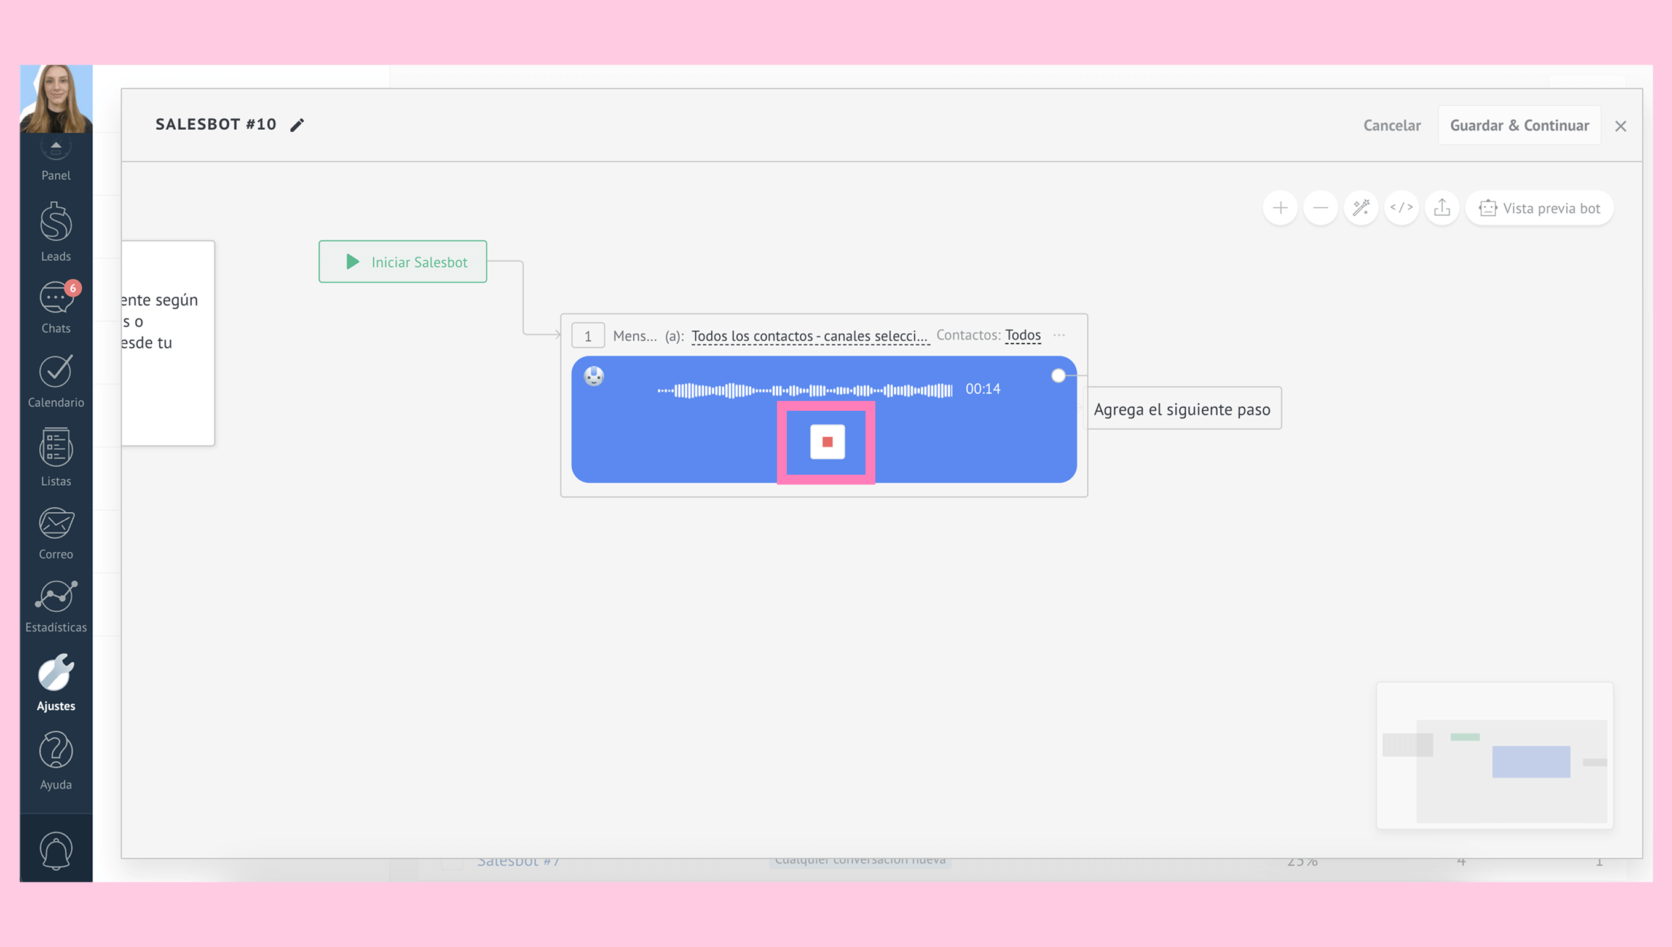
Task: Click the Iniciar Salesbot start block
Action: [403, 262]
